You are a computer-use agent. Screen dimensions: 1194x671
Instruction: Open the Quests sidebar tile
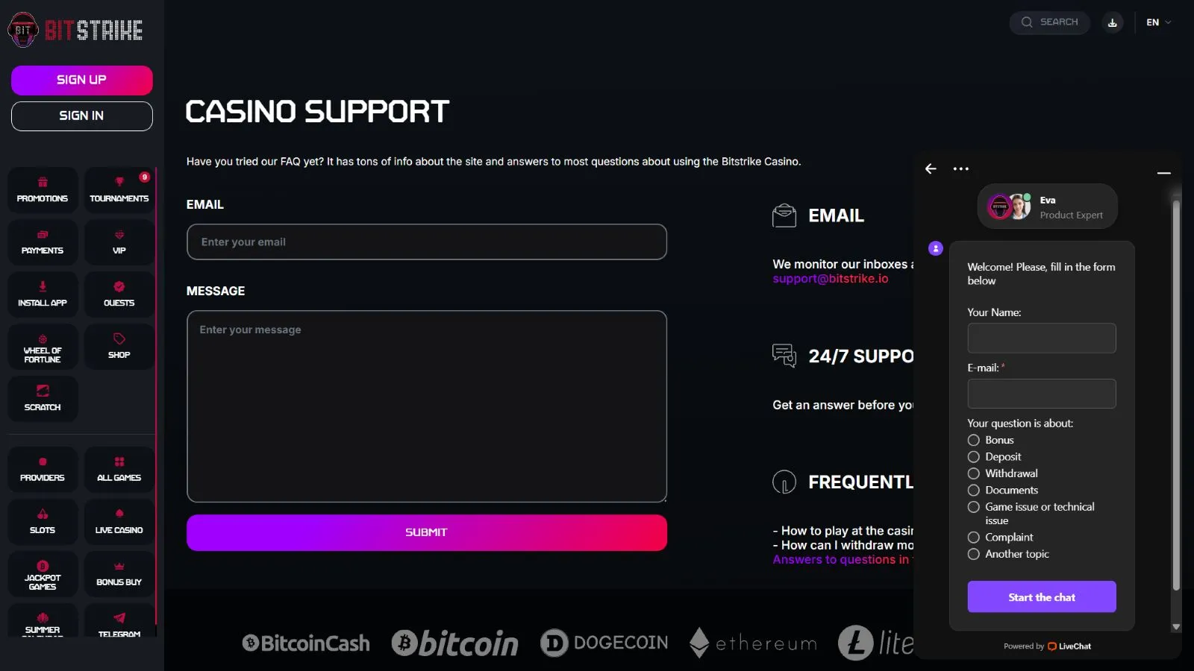click(119, 294)
